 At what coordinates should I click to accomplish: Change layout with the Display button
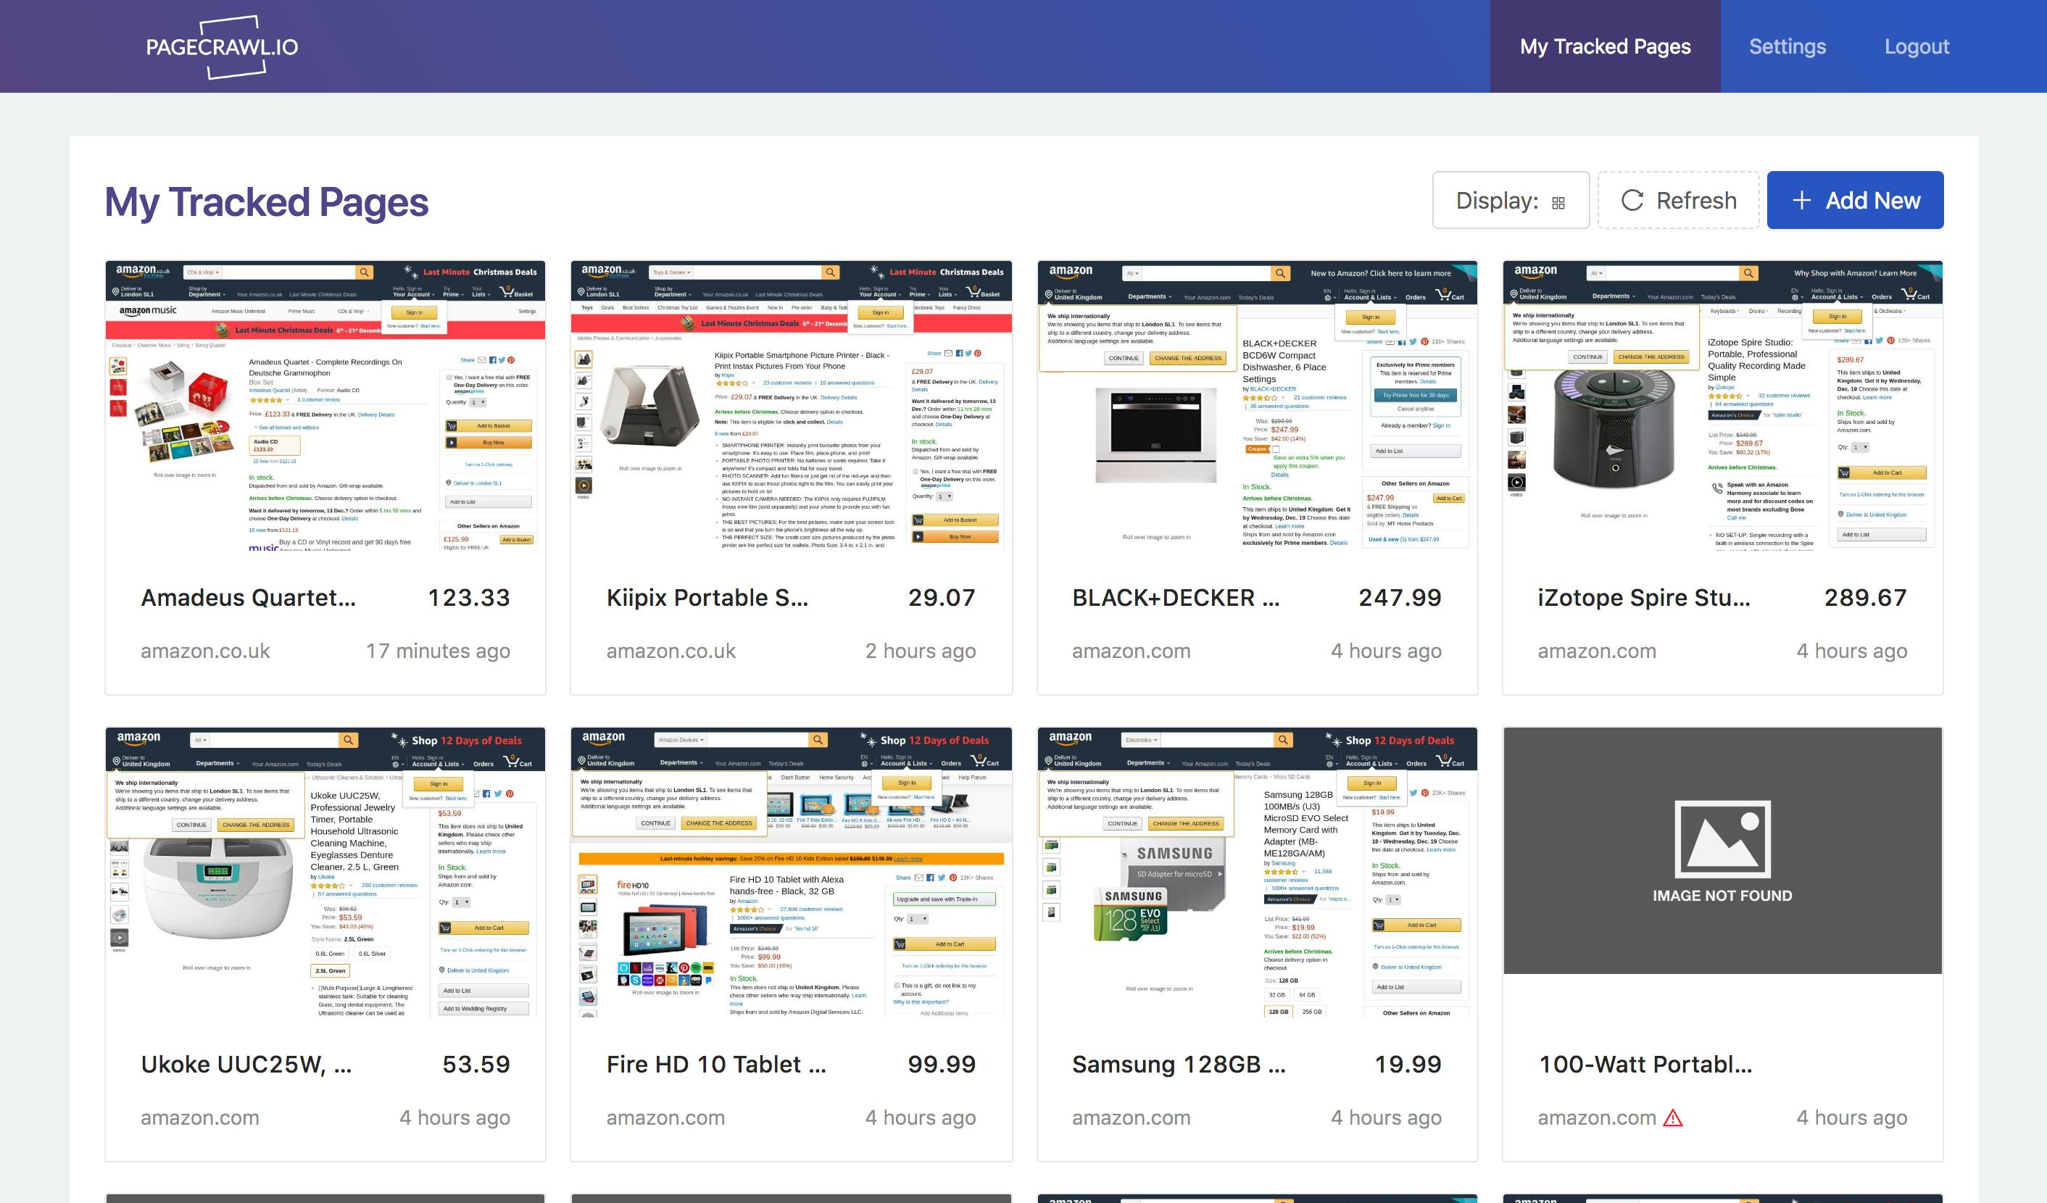tap(1510, 200)
